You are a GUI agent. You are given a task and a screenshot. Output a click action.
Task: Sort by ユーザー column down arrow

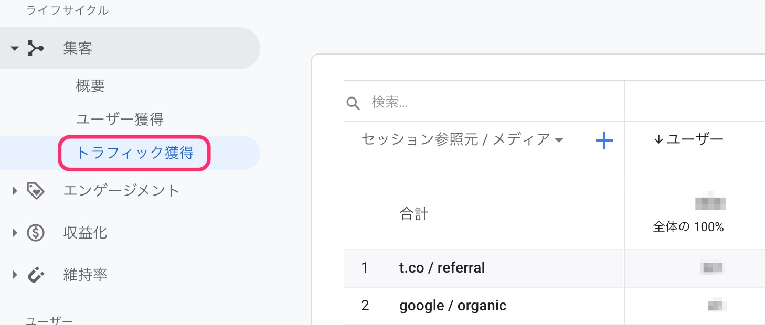point(658,139)
